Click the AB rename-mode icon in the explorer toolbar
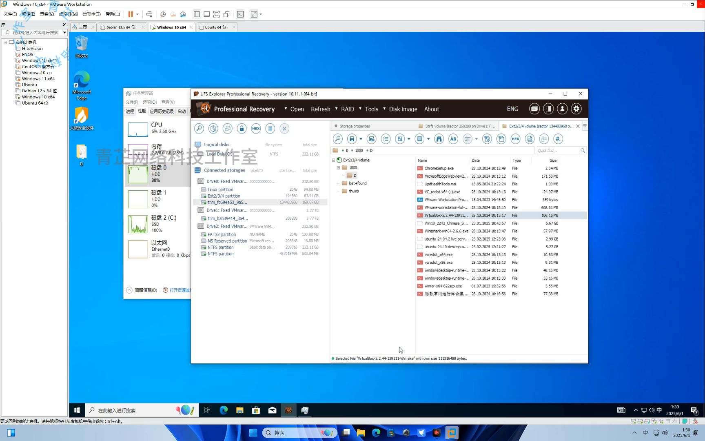The image size is (705, 441). click(453, 139)
